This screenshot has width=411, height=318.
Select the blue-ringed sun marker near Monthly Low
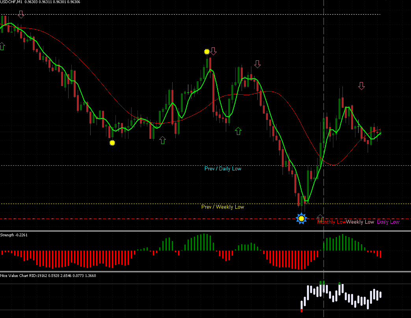point(301,218)
